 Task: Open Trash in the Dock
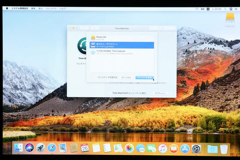pyautogui.click(x=224, y=149)
